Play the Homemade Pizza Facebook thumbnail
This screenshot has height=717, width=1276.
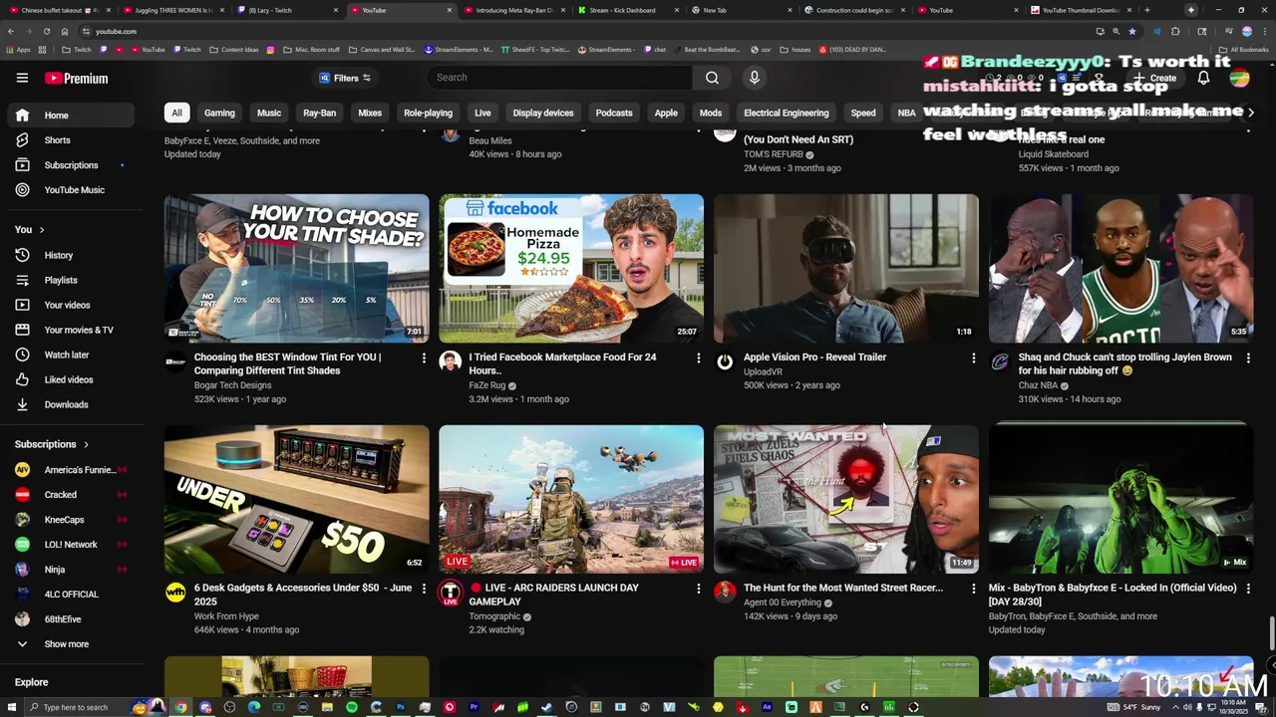[571, 268]
